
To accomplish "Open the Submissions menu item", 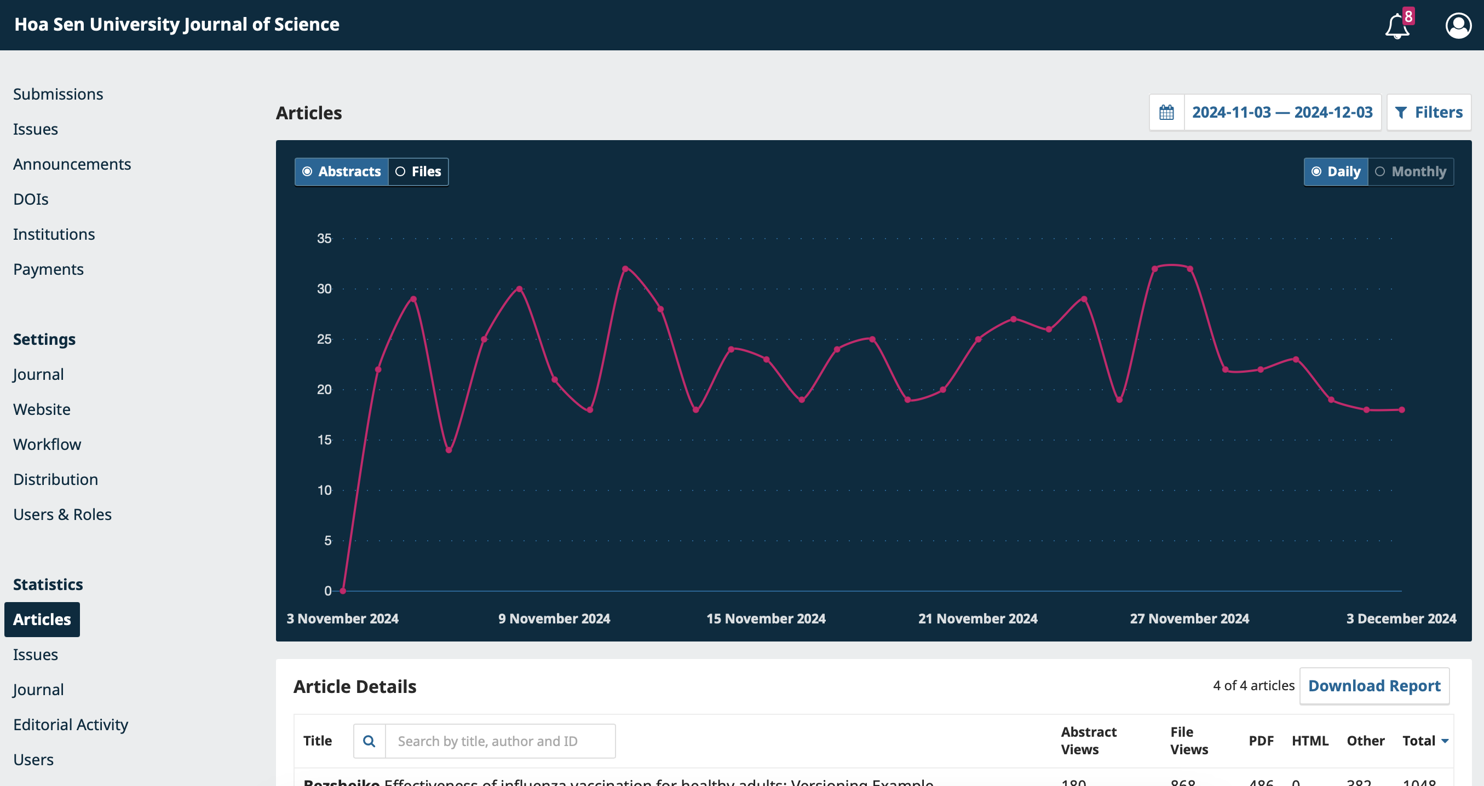I will [58, 94].
